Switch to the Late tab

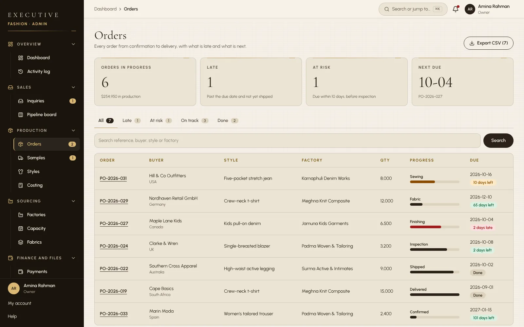click(131, 121)
